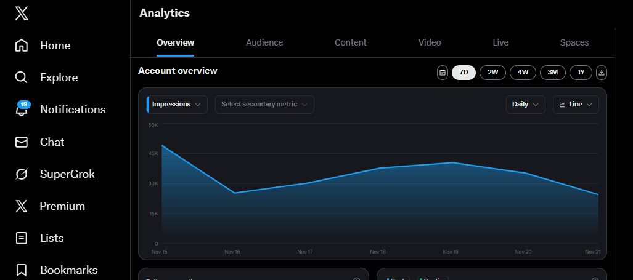Download analytics data icon

pos(602,73)
